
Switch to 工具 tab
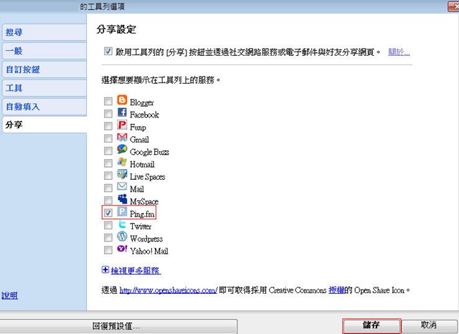coord(44,88)
